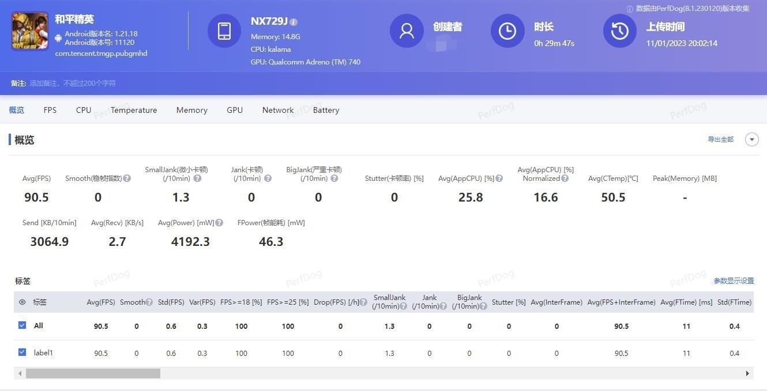Open 参数显示设置 parameter display settings
Image resolution: width=767 pixels, height=391 pixels.
point(734,281)
